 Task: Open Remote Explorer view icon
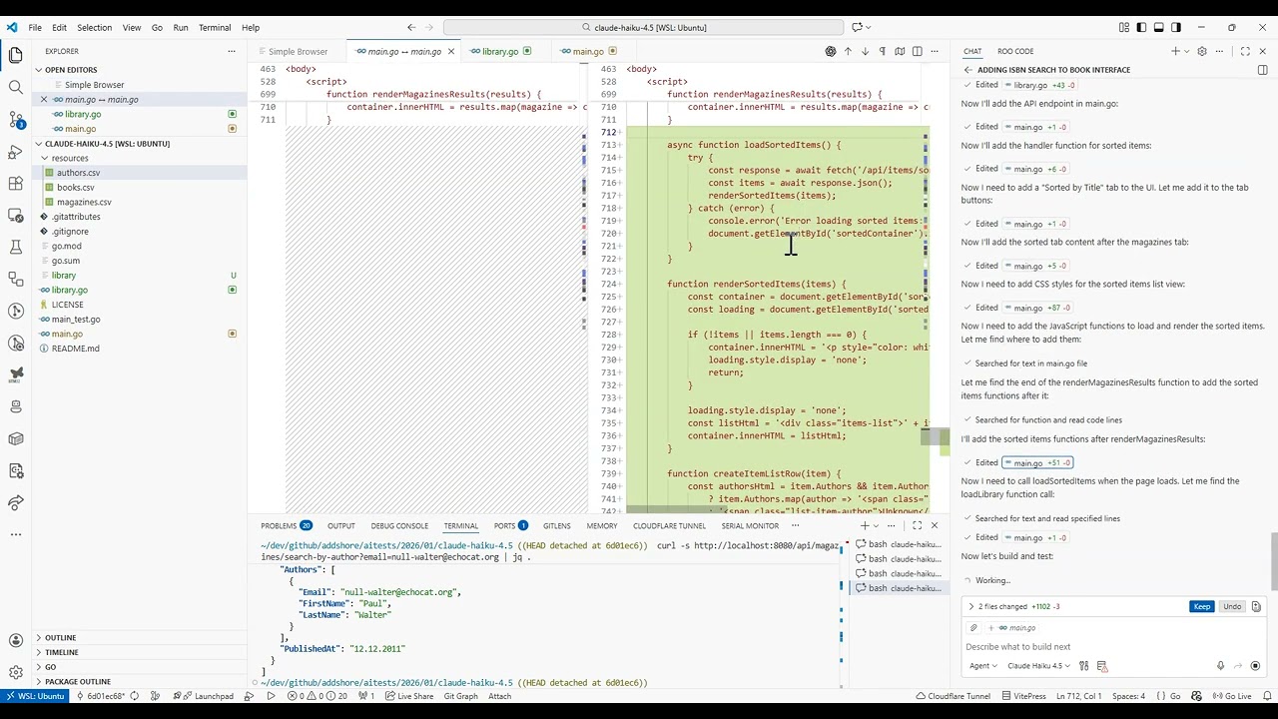(x=15, y=216)
